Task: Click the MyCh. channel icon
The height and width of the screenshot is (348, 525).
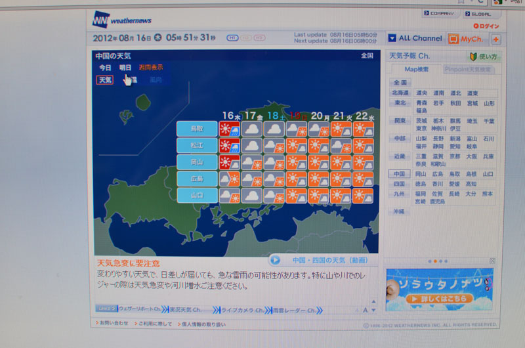Action: 453,39
